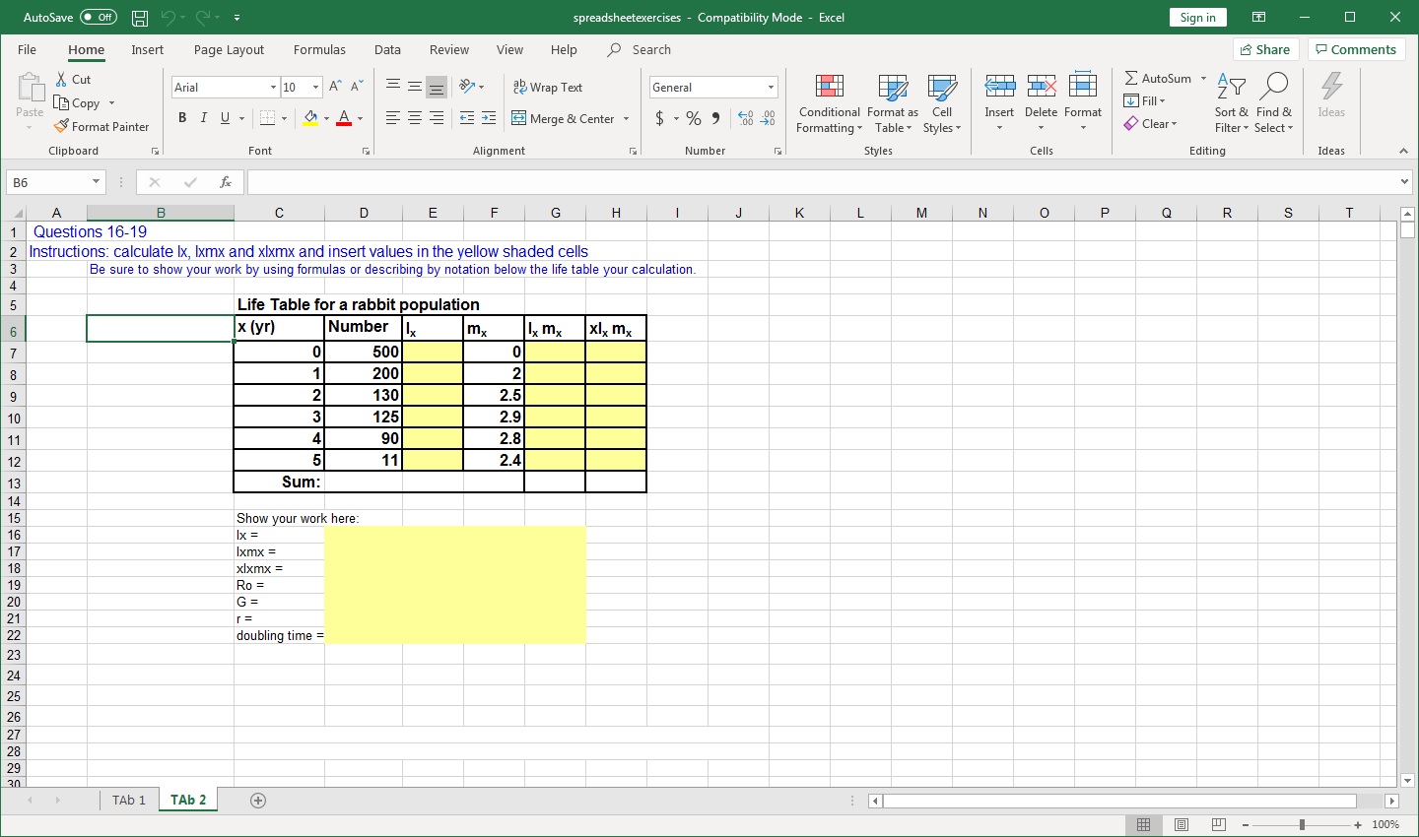Viewport: 1419px width, 837px height.
Task: Toggle Bold formatting
Action: 182,118
